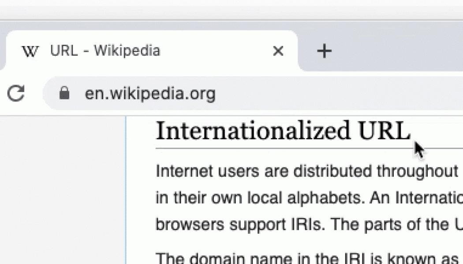The height and width of the screenshot is (264, 463).
Task: Place the cursor in the omnibox URL field
Action: click(176, 93)
